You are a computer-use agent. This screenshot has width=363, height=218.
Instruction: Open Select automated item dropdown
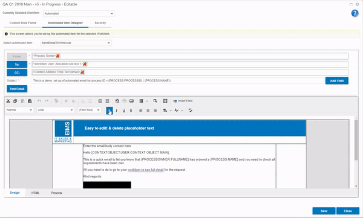coord(76,43)
